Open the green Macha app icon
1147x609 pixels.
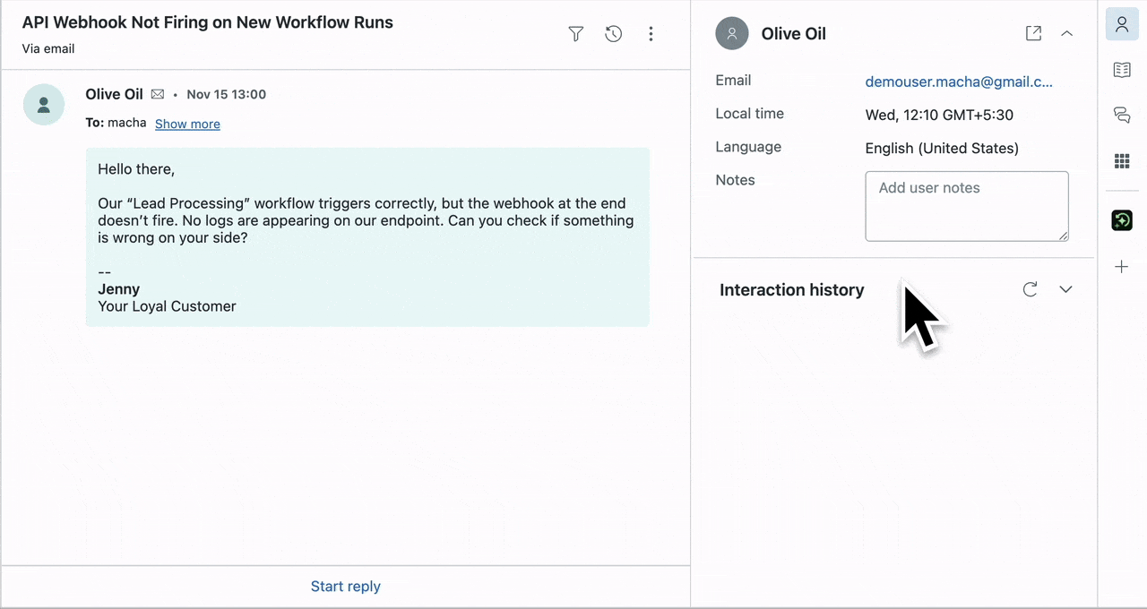[1122, 219]
